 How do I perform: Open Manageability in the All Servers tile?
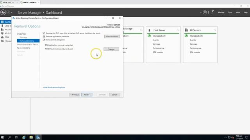[x=196, y=36]
